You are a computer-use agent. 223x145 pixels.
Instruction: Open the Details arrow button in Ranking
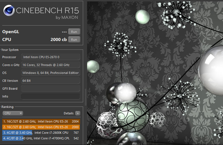coord(78,113)
